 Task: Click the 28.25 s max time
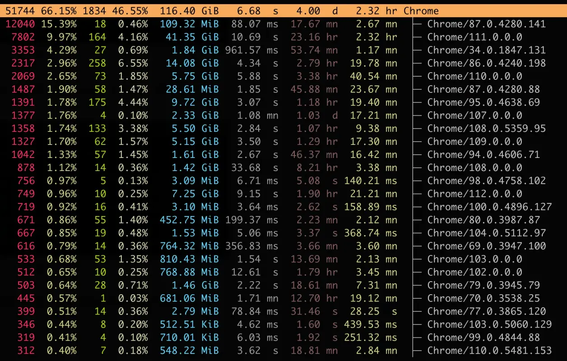373,312
